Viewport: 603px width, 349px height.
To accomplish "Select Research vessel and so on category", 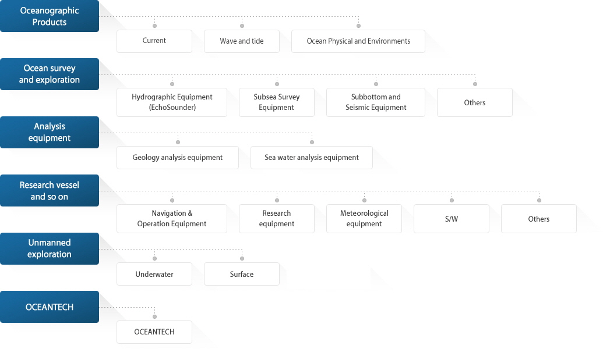I will click(x=50, y=190).
